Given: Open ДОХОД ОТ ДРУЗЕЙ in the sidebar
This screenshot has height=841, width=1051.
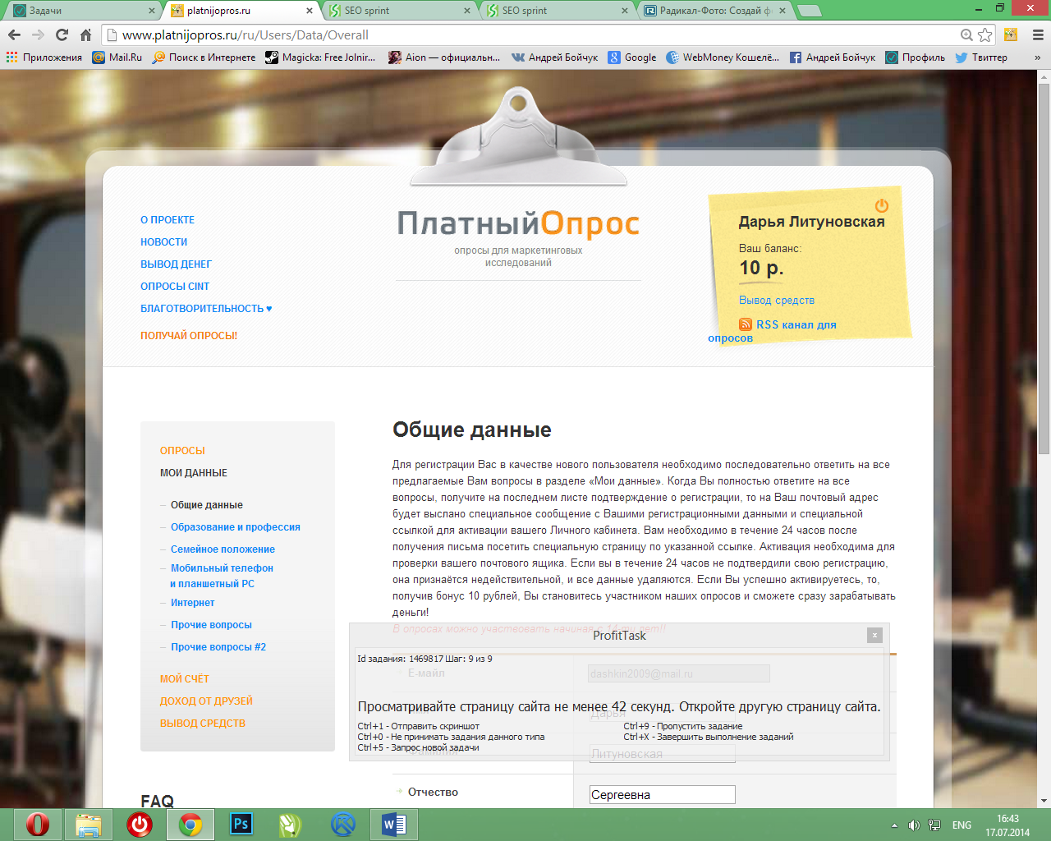Looking at the screenshot, I should 206,701.
